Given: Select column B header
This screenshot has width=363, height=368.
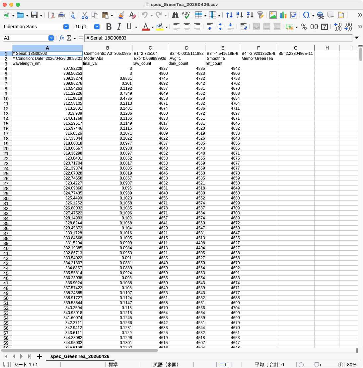Looking at the screenshot, I should tap(108, 48).
